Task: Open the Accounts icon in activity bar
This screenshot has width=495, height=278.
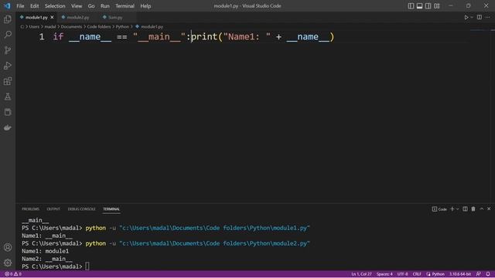Action: pyautogui.click(x=8, y=247)
